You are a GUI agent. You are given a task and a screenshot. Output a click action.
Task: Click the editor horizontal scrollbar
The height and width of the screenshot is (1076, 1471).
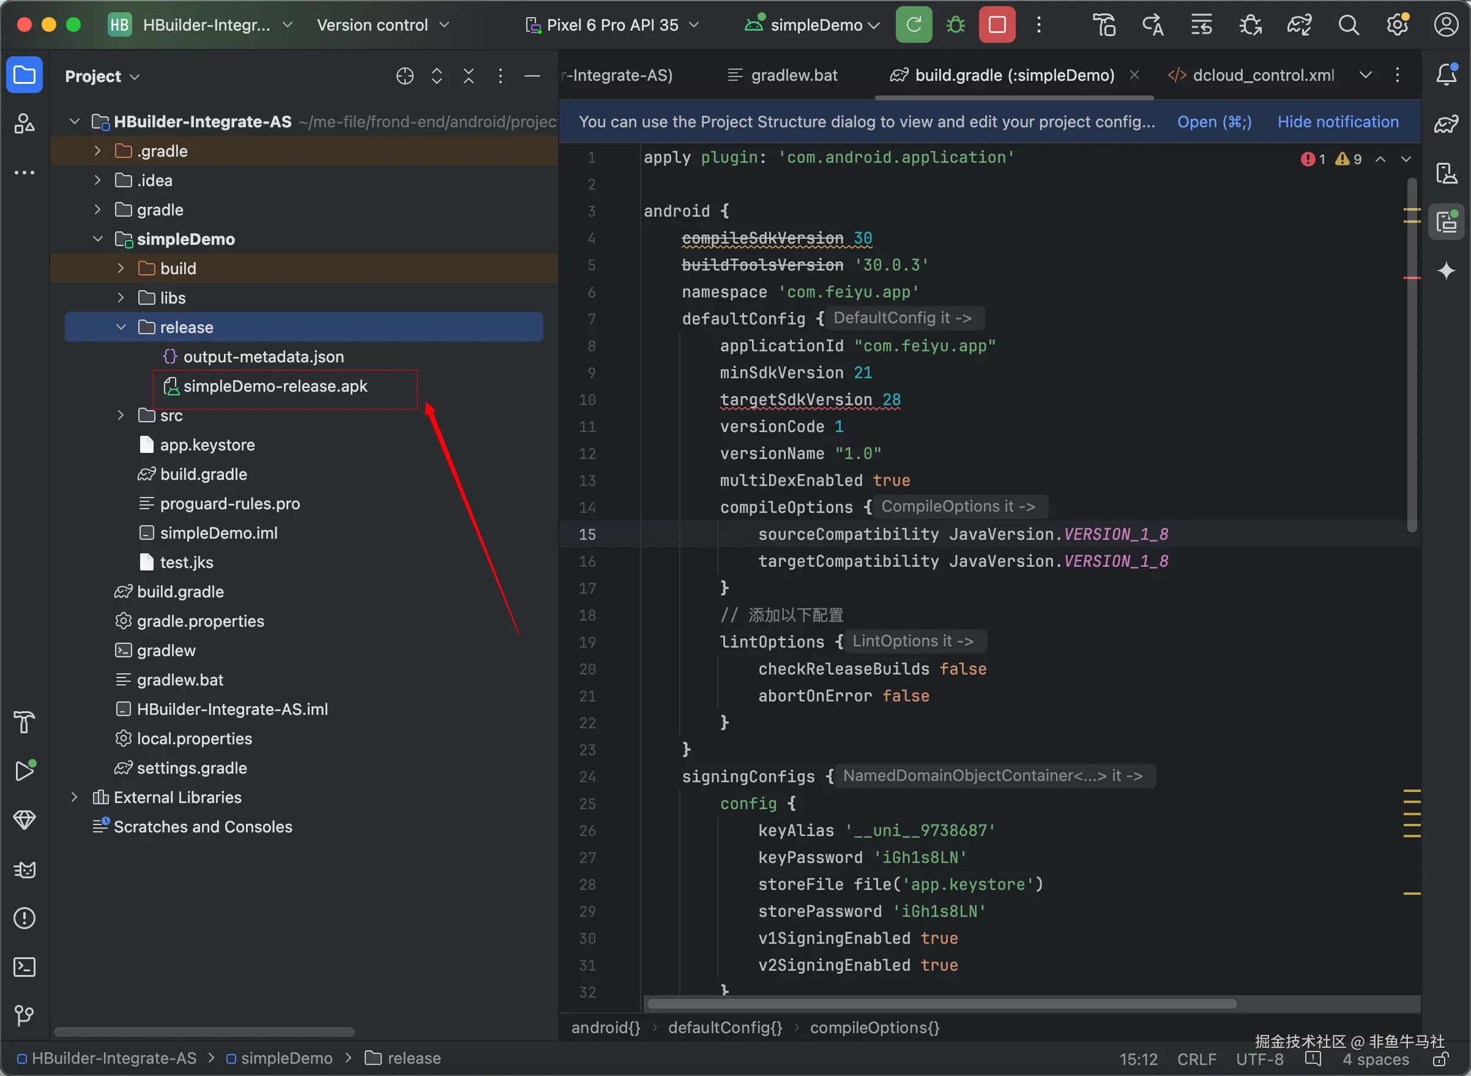(942, 1004)
